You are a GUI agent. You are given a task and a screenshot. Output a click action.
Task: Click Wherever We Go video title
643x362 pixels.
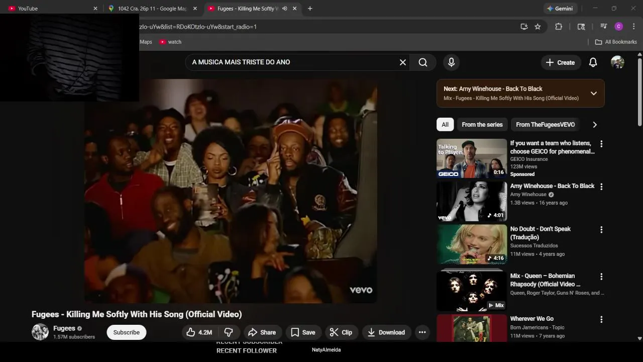coord(532,319)
